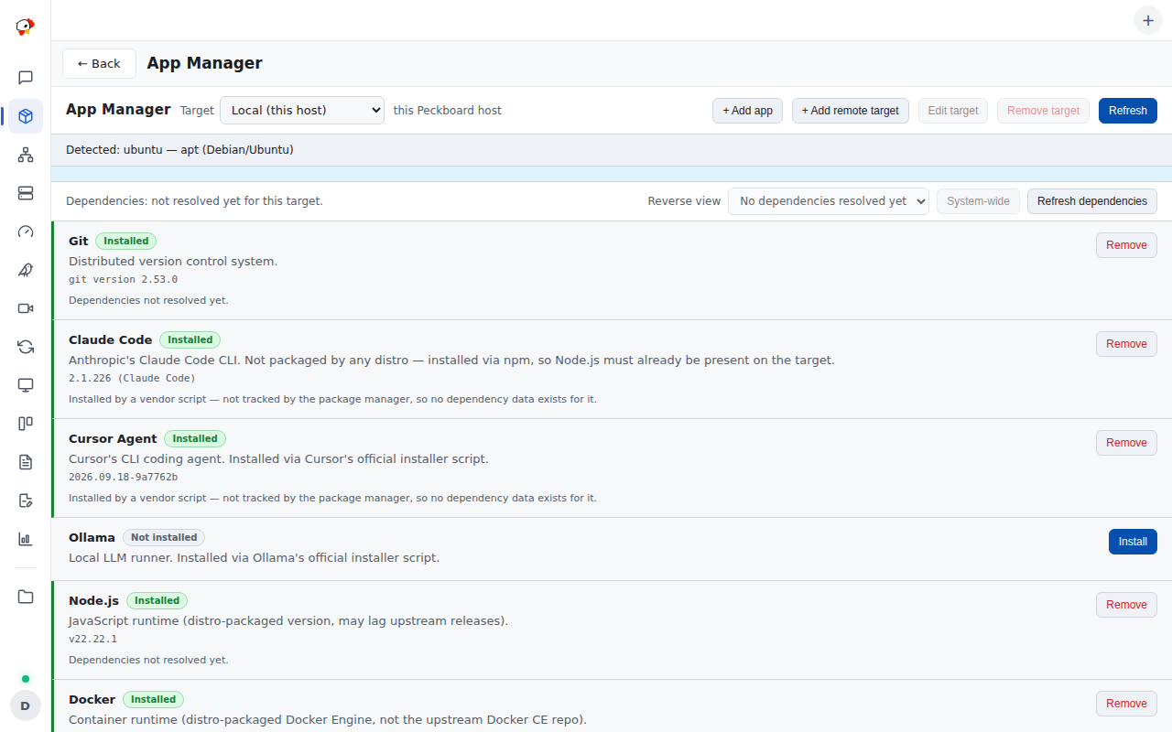Screen dimensions: 1172x732
Task: Click the Refresh dependencies button
Action: click(1092, 201)
